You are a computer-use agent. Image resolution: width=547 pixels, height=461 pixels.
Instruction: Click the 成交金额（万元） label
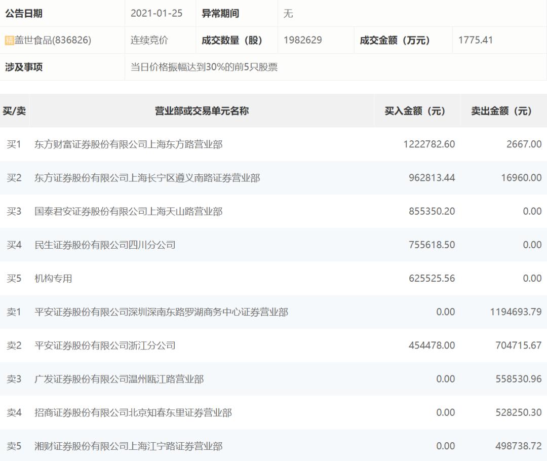point(395,40)
